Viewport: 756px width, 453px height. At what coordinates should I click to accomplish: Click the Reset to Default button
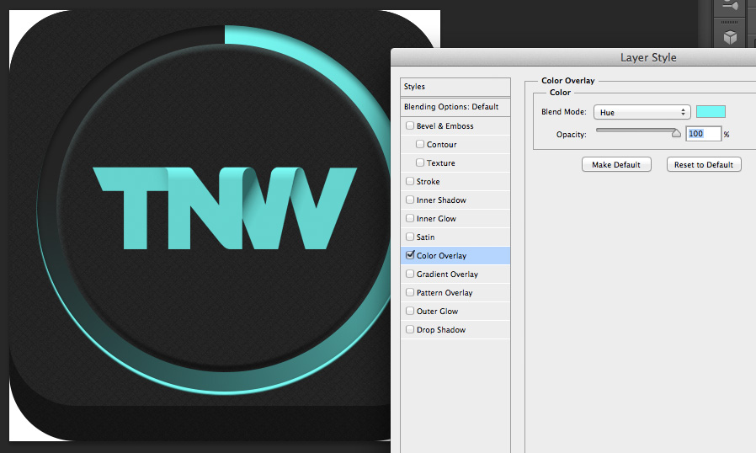tap(704, 164)
